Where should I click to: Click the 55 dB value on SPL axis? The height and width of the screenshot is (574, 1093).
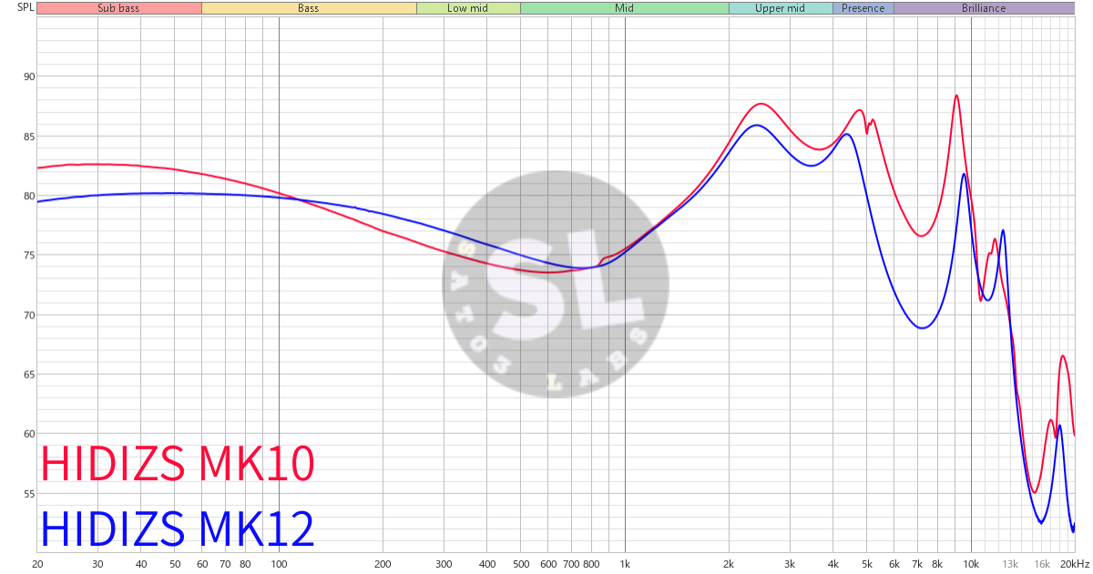[29, 494]
